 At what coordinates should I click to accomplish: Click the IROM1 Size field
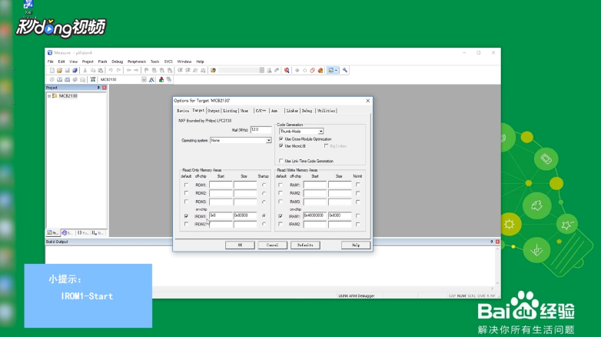(x=245, y=215)
